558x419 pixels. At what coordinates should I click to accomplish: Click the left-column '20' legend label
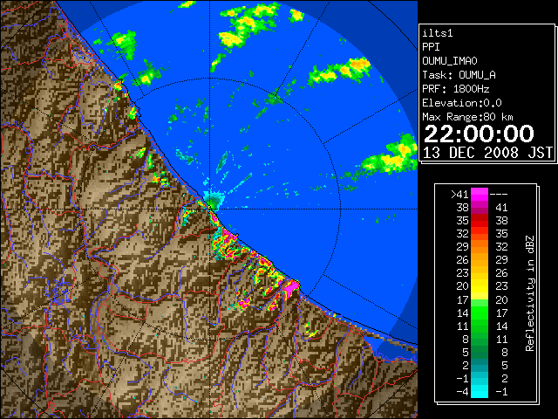tap(462, 286)
